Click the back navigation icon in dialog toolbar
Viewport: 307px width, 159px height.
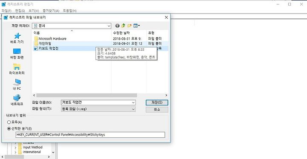pos(117,26)
